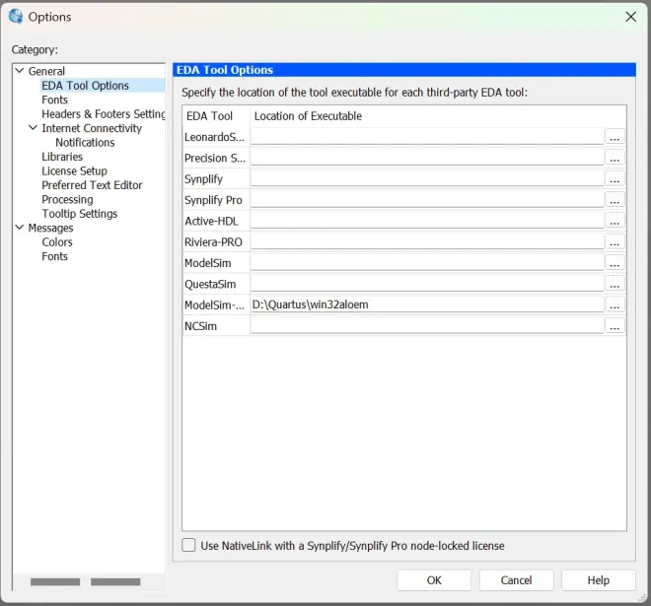Open browse button for NCSim row
The height and width of the screenshot is (606, 651).
pos(615,326)
